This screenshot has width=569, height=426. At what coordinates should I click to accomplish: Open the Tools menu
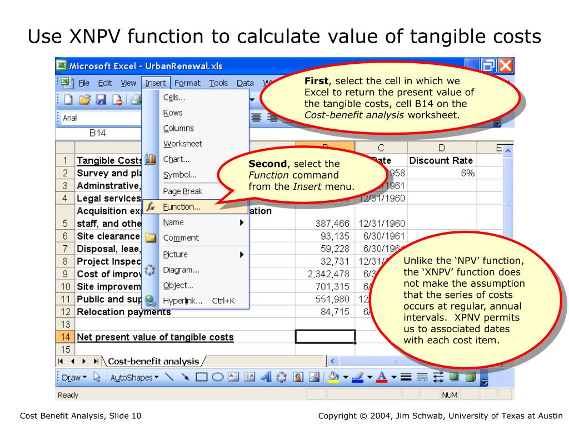point(218,83)
